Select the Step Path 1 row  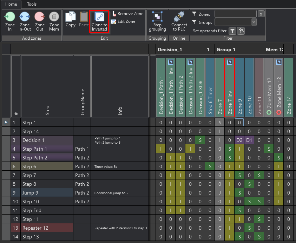[47, 149]
